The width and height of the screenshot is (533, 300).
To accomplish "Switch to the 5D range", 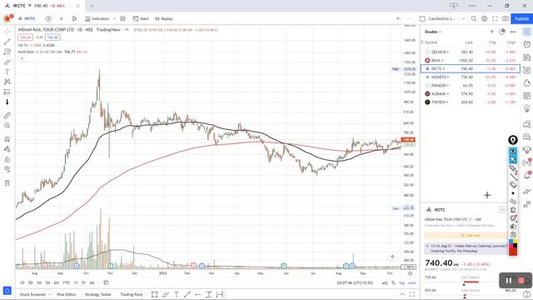I will pyautogui.click(x=31, y=282).
